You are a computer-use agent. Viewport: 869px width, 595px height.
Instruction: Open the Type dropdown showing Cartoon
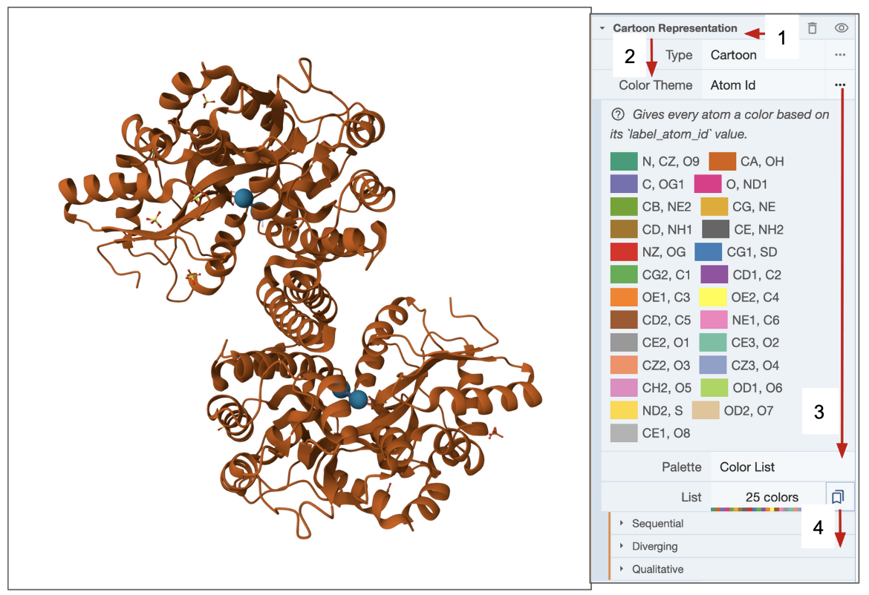coord(765,55)
